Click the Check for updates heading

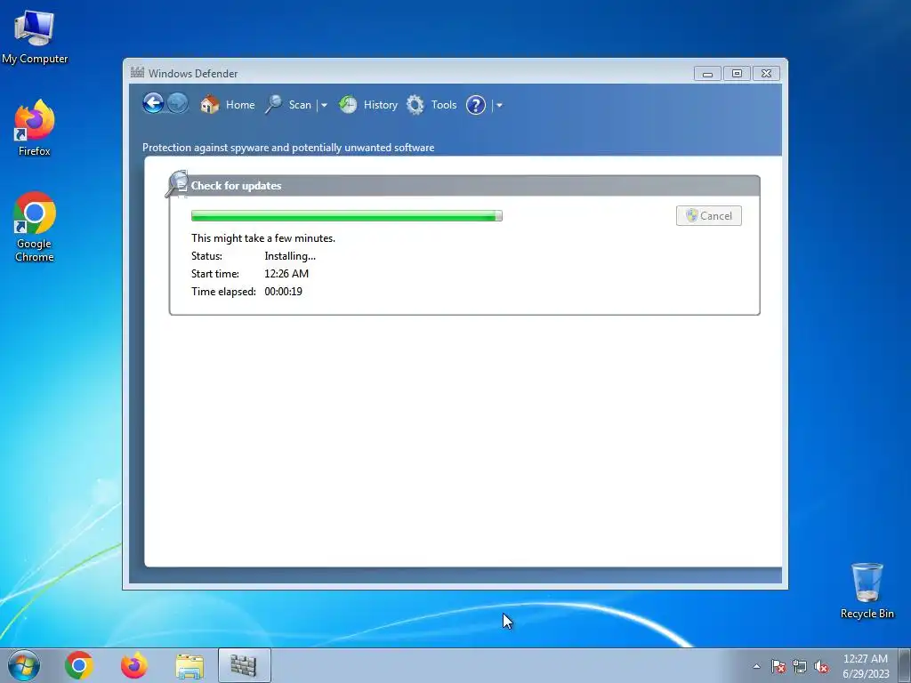point(236,186)
